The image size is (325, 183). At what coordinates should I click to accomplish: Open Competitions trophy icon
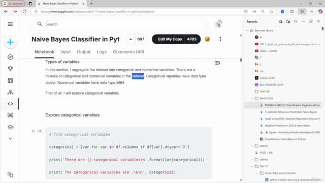[10, 69]
